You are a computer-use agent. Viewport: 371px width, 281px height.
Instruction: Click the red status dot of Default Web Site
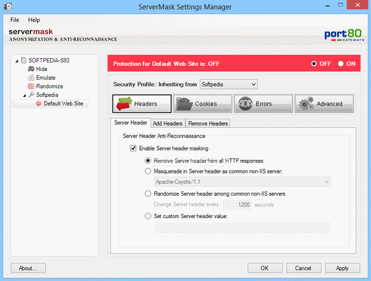[39, 103]
